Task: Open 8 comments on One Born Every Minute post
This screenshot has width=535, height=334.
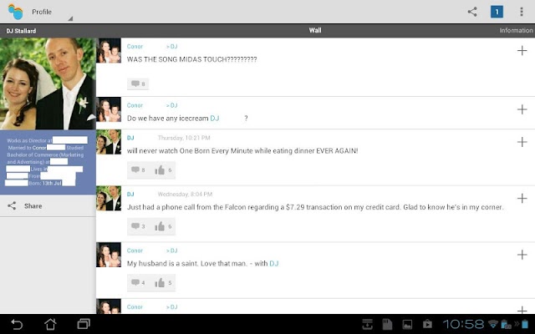Action: [138, 170]
